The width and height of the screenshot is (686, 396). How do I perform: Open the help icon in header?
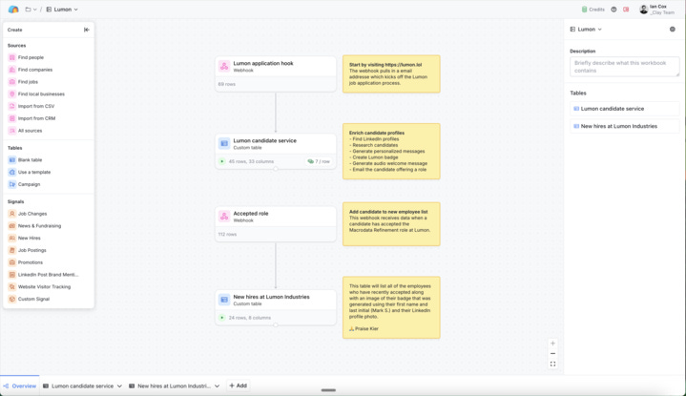pyautogui.click(x=613, y=10)
